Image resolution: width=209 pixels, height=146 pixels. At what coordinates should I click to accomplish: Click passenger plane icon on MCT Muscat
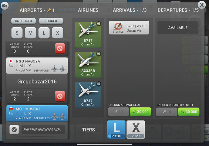tap(62, 116)
